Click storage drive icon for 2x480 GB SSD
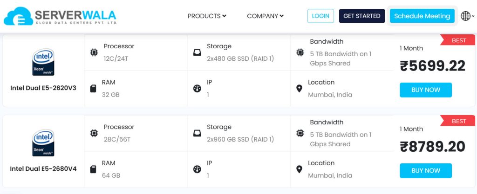Screen dimensions: 477x194 [x=197, y=52]
